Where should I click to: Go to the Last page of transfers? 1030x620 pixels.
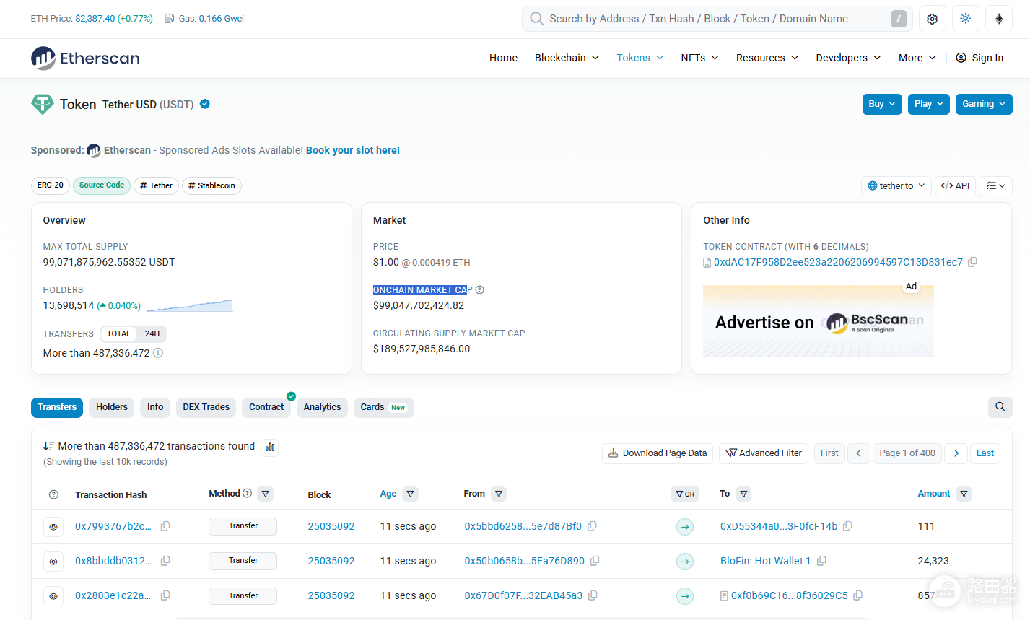(985, 453)
